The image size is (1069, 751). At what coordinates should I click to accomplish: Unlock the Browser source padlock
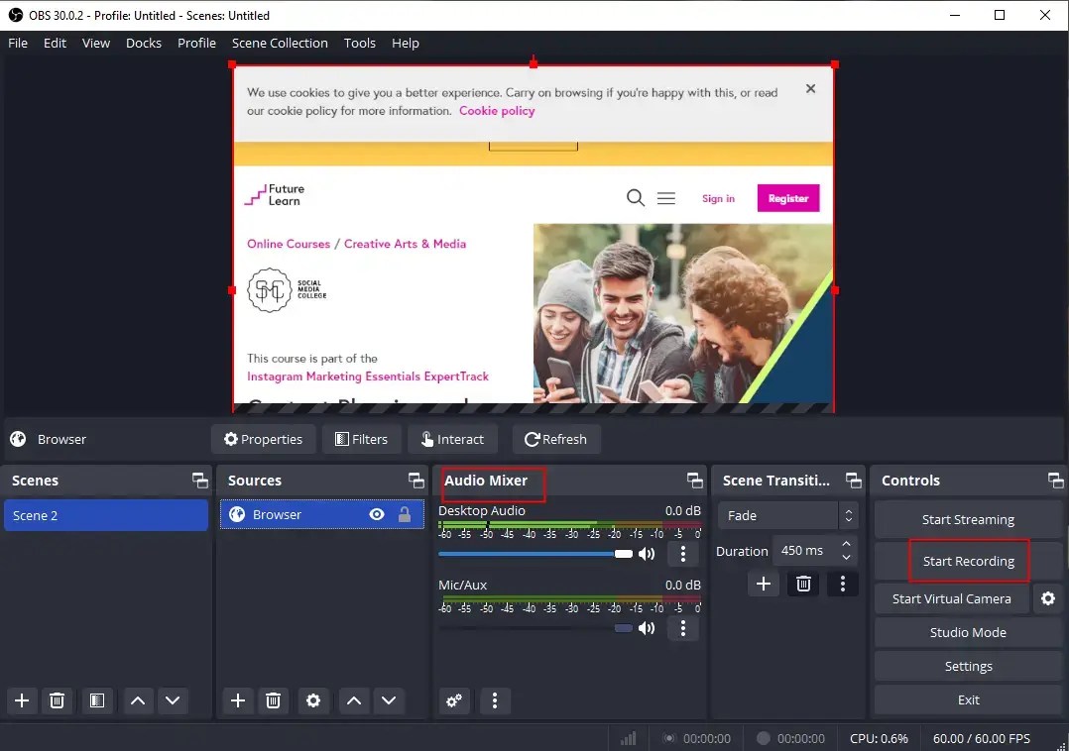pyautogui.click(x=404, y=514)
